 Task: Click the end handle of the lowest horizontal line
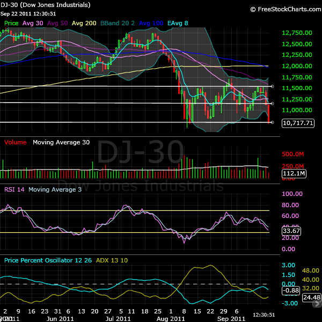(x=272, y=122)
